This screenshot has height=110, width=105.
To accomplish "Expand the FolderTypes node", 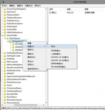I will [x=2, y=27].
